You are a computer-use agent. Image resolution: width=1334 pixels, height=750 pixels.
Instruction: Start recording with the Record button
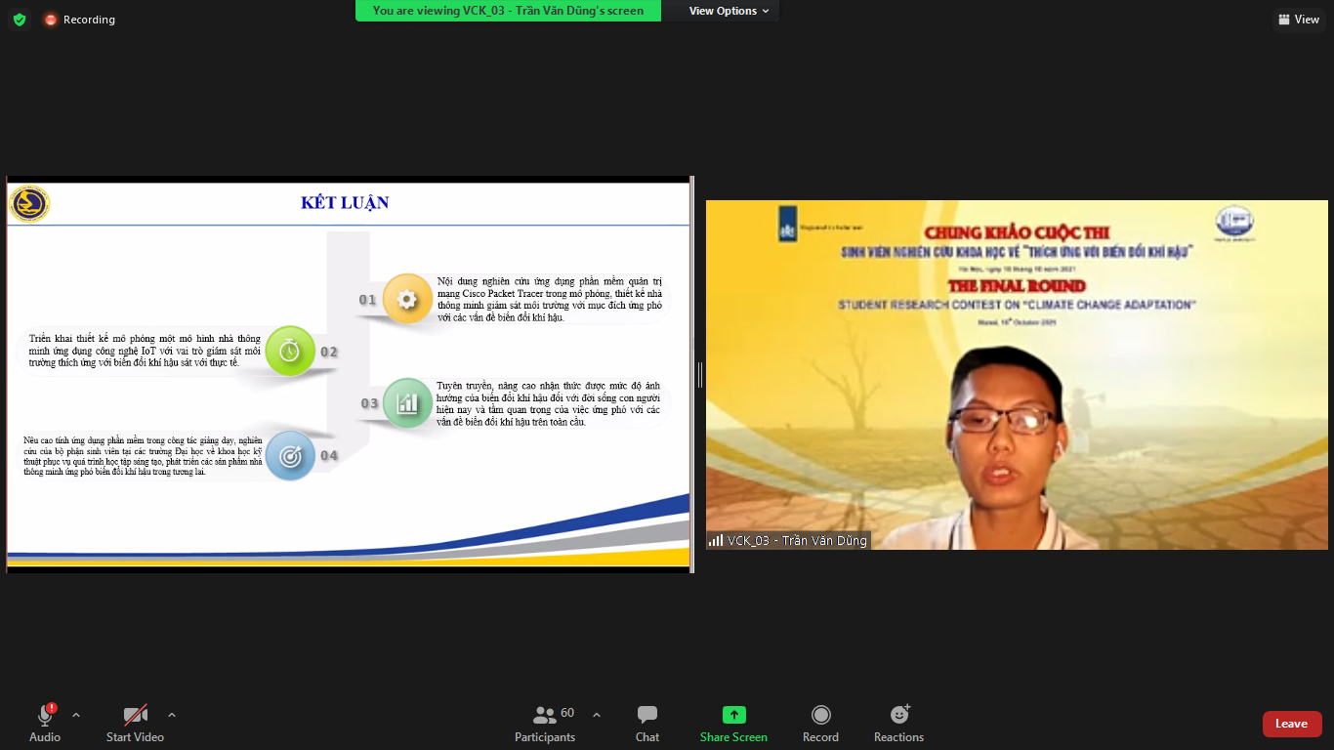coord(820,724)
